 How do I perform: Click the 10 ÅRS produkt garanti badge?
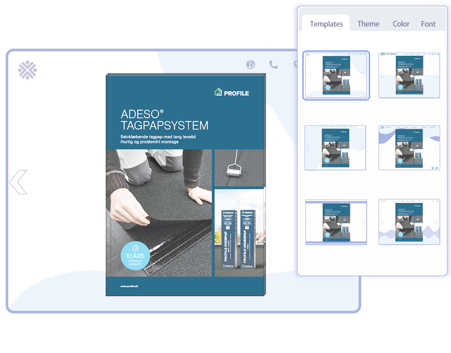(x=135, y=256)
